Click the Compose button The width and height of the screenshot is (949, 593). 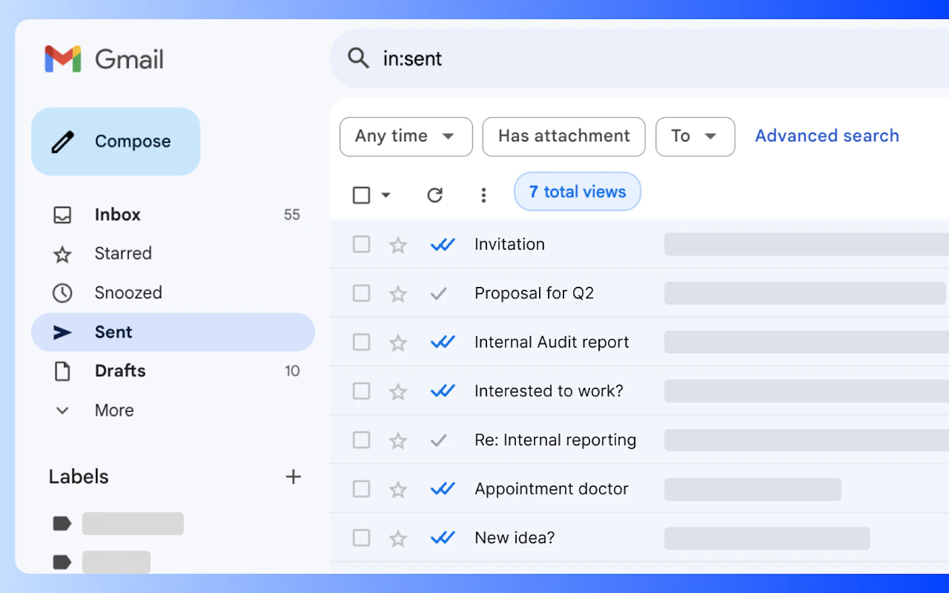point(116,142)
